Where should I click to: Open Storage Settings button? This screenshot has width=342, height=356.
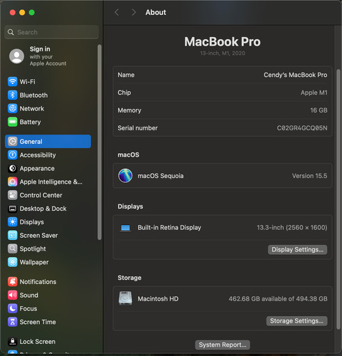pyautogui.click(x=296, y=321)
